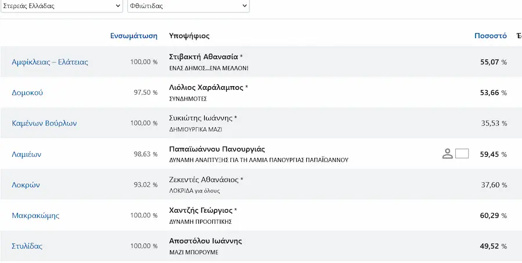Open the Καμένων Βούρλων municipality link
Screen dimensions: 522x263
[x=44, y=123]
